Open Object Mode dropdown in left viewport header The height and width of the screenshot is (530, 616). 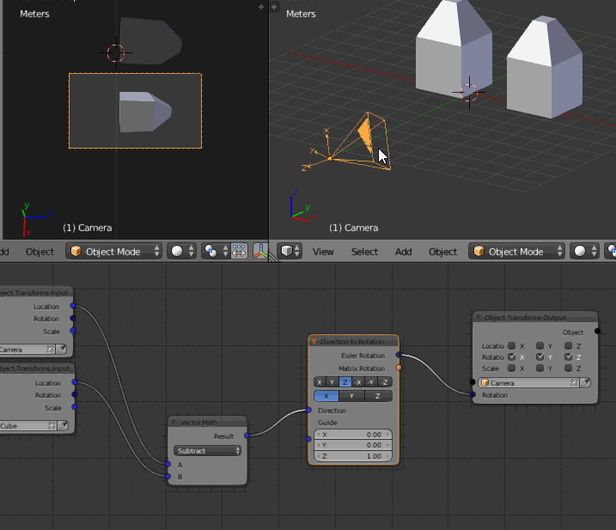click(114, 251)
